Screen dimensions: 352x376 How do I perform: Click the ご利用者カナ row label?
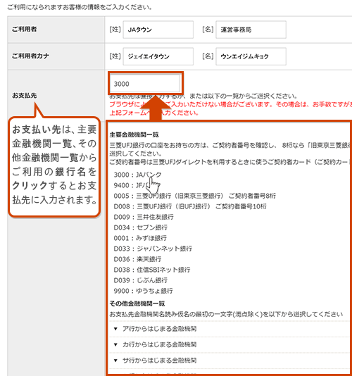point(30,56)
